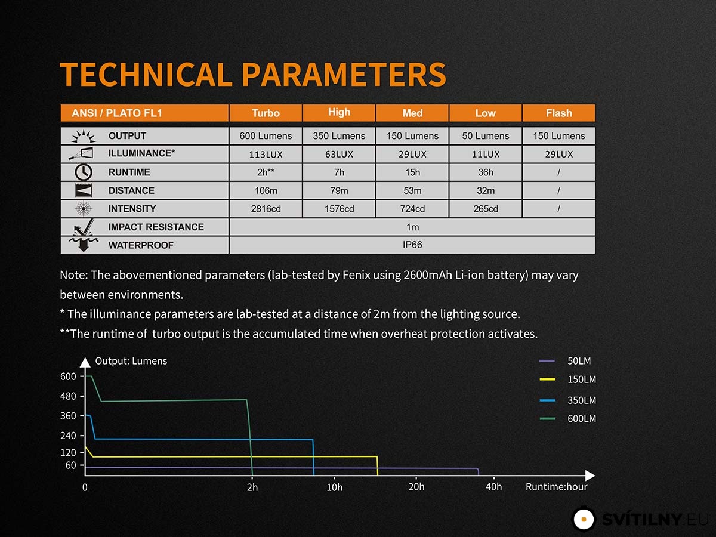The image size is (716, 537).
Task: Click the RUNTIME clock icon
Action: click(x=83, y=172)
